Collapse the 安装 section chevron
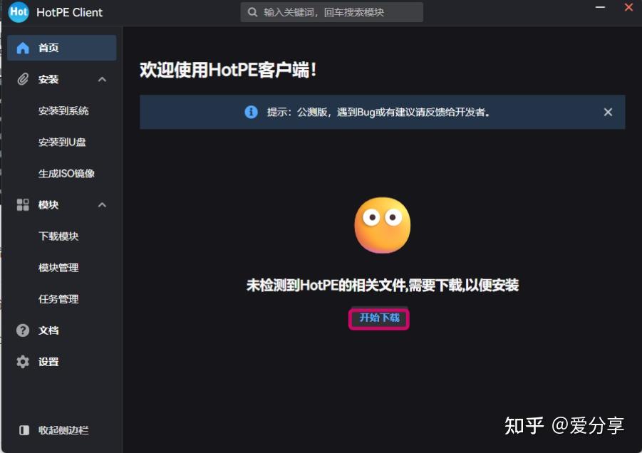Image resolution: width=642 pixels, height=453 pixels. (x=102, y=79)
